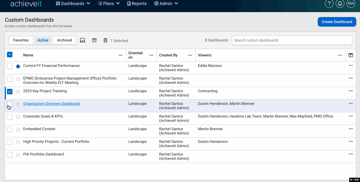Viewport: 360px width, 182px height.
Task: Sort by the Name column header
Action: pyautogui.click(x=28, y=55)
